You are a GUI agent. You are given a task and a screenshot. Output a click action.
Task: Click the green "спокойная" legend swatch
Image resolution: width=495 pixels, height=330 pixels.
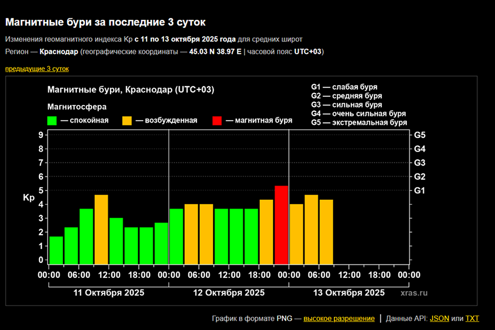pos(52,120)
